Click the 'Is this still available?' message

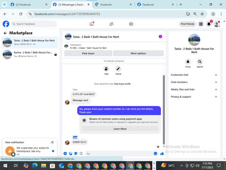(x=84, y=94)
